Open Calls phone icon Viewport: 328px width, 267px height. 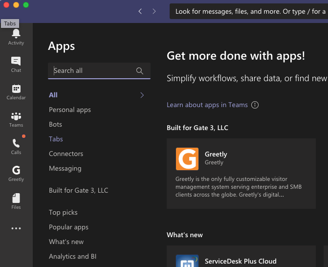coord(16,143)
